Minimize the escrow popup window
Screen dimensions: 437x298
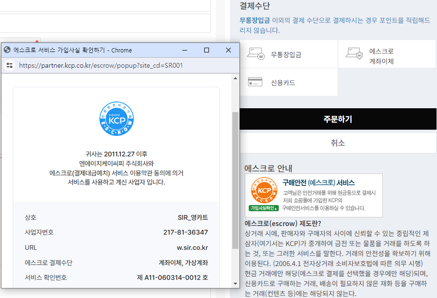[185, 50]
